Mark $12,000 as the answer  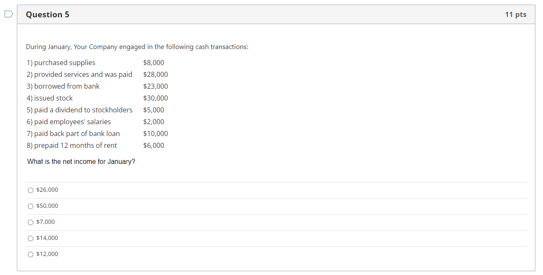point(30,254)
